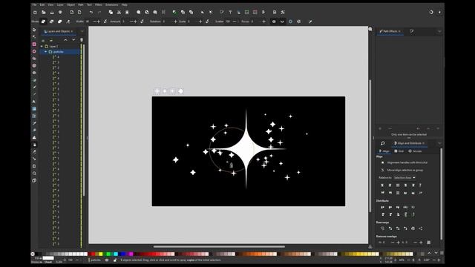475x267 pixels.
Task: Switch to the Grid sub-tab
Action: [x=399, y=151]
